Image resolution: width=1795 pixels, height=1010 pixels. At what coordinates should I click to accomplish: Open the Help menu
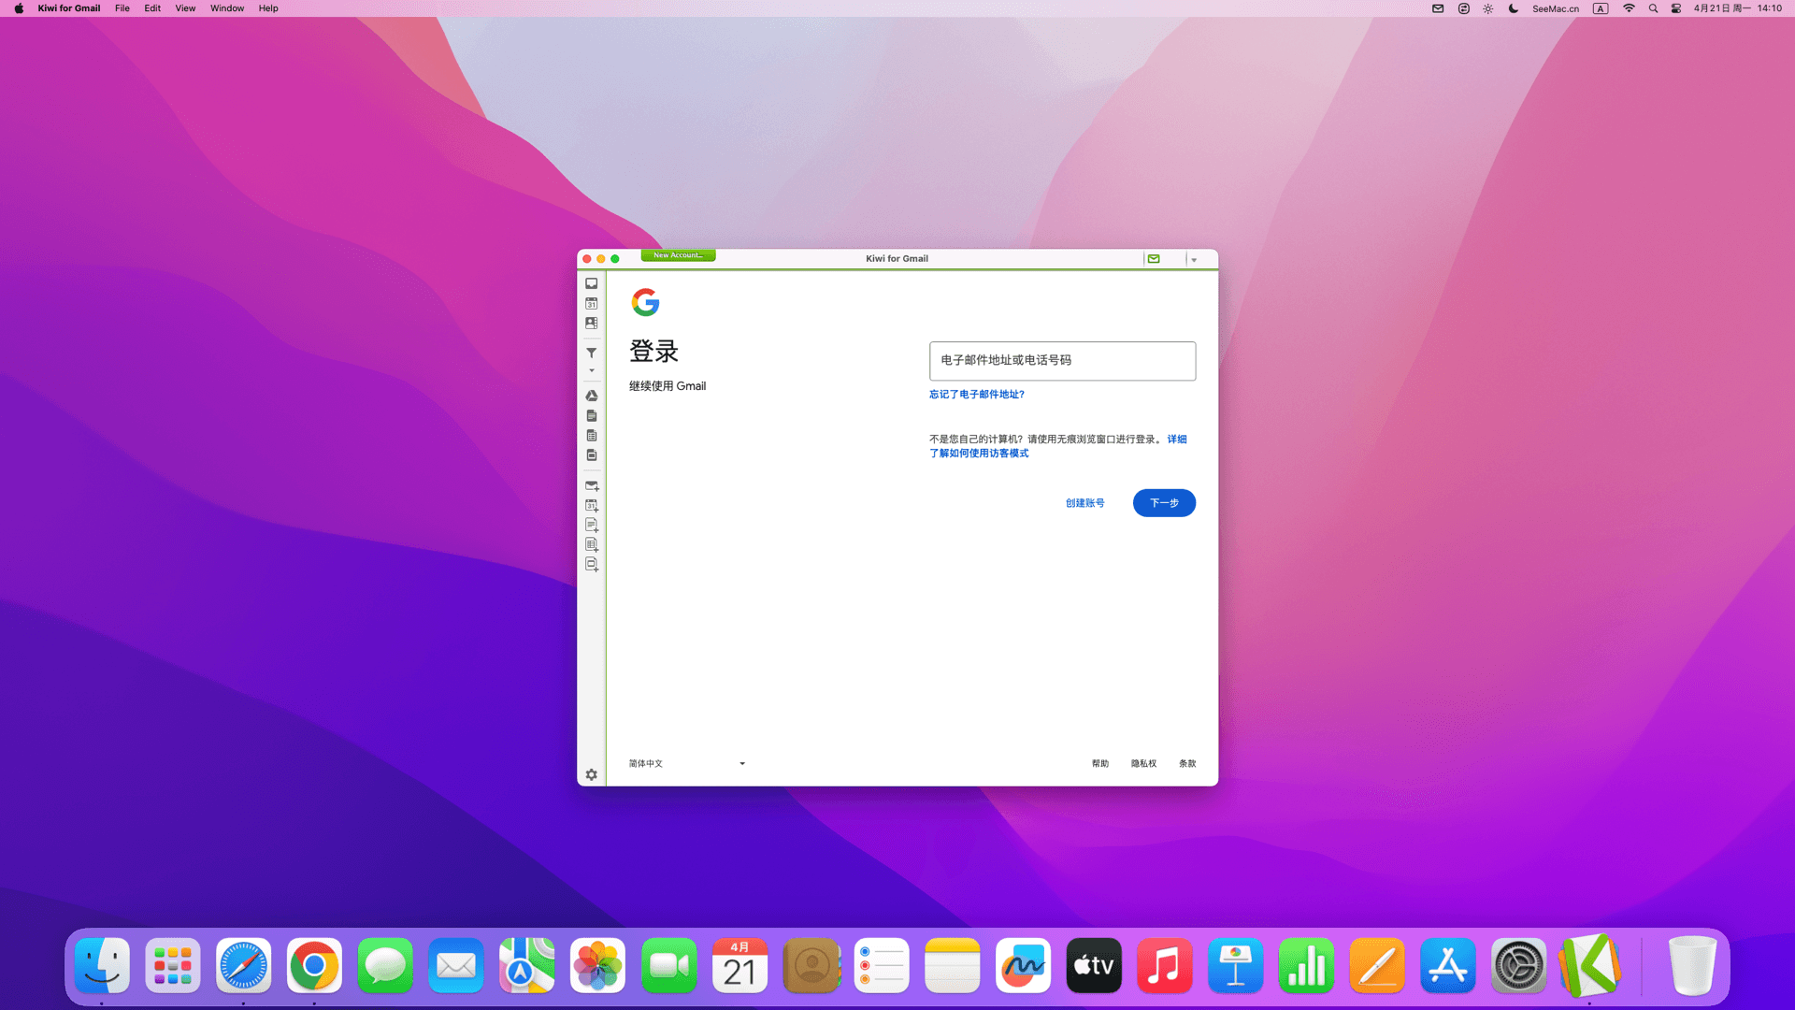point(268,8)
